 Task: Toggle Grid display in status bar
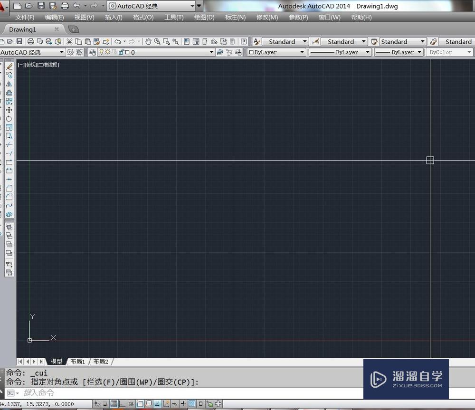114,404
